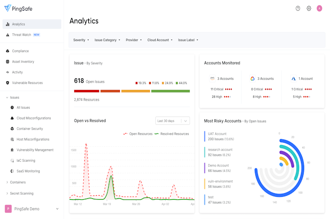Open the PingSafe Demo workspace switcher chevron
Screen dimensions: 330x219
pyautogui.click(x=57, y=209)
